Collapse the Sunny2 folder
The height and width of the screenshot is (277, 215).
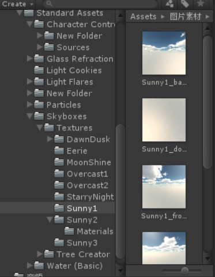(50, 220)
